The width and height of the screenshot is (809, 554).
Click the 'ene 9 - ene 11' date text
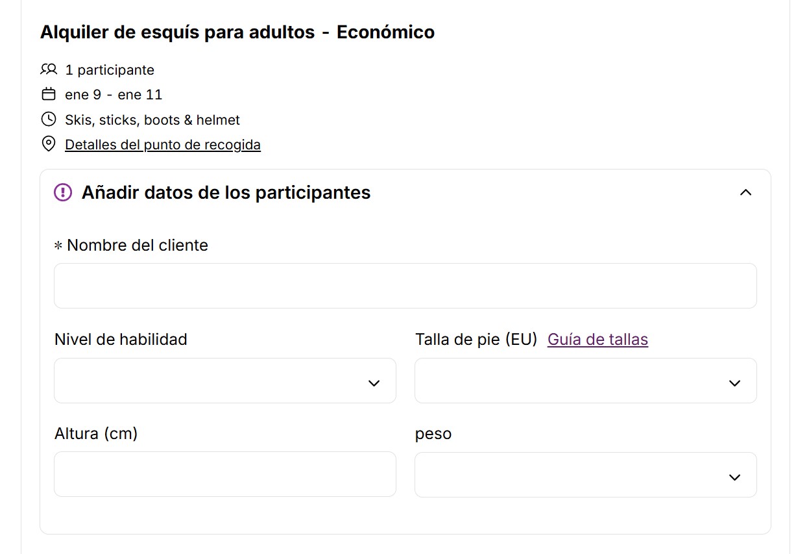(x=114, y=95)
